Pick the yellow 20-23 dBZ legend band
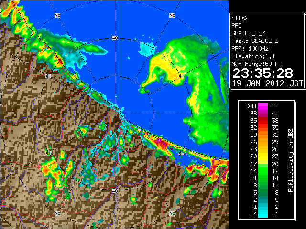Screen dimensions: 306x229 coord(263,156)
